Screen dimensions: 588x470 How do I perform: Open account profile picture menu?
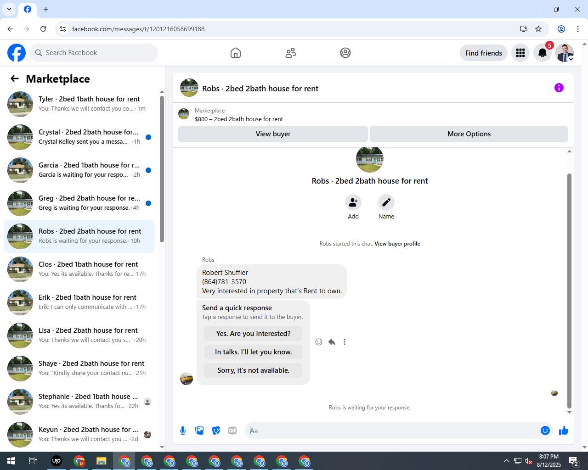coord(565,53)
